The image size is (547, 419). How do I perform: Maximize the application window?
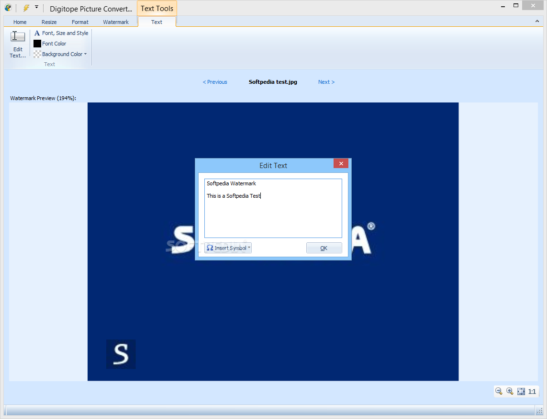[516, 6]
